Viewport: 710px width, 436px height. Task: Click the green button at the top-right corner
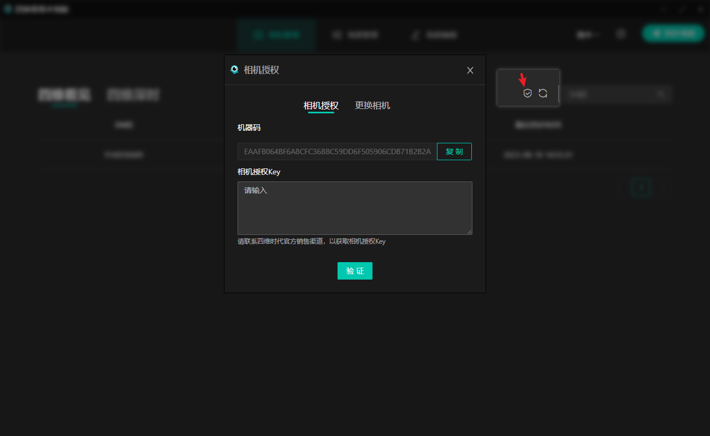[x=673, y=33]
